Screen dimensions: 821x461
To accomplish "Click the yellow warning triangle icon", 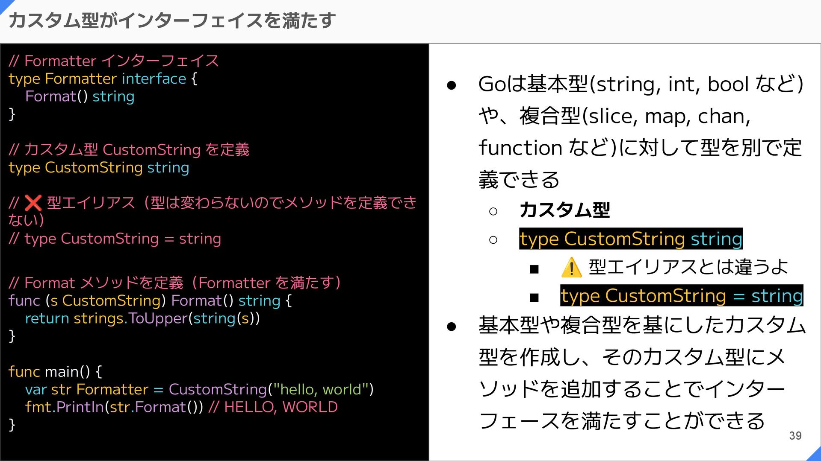I will 571,268.
